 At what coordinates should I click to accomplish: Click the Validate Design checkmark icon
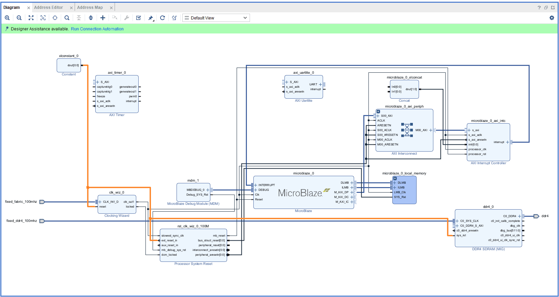[139, 18]
